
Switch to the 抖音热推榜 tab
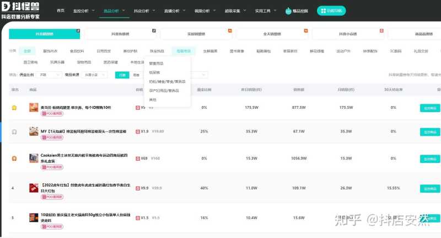click(120, 34)
